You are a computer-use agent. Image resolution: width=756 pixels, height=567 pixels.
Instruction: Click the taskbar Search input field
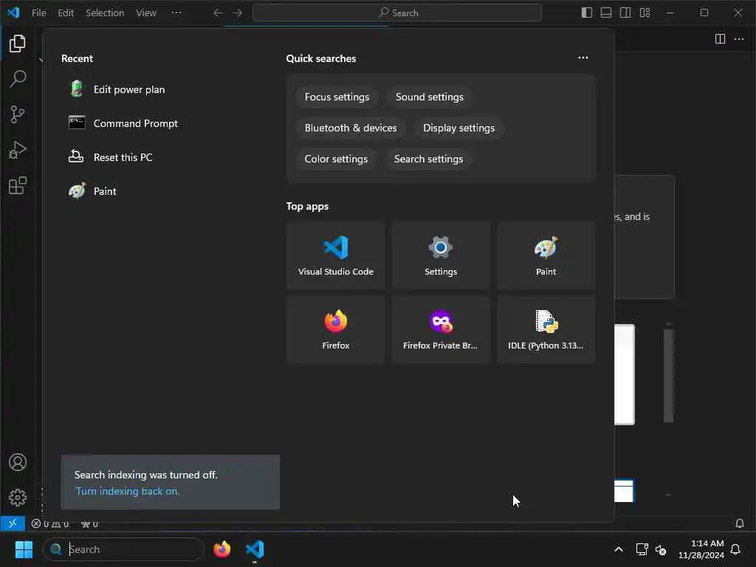click(x=123, y=549)
